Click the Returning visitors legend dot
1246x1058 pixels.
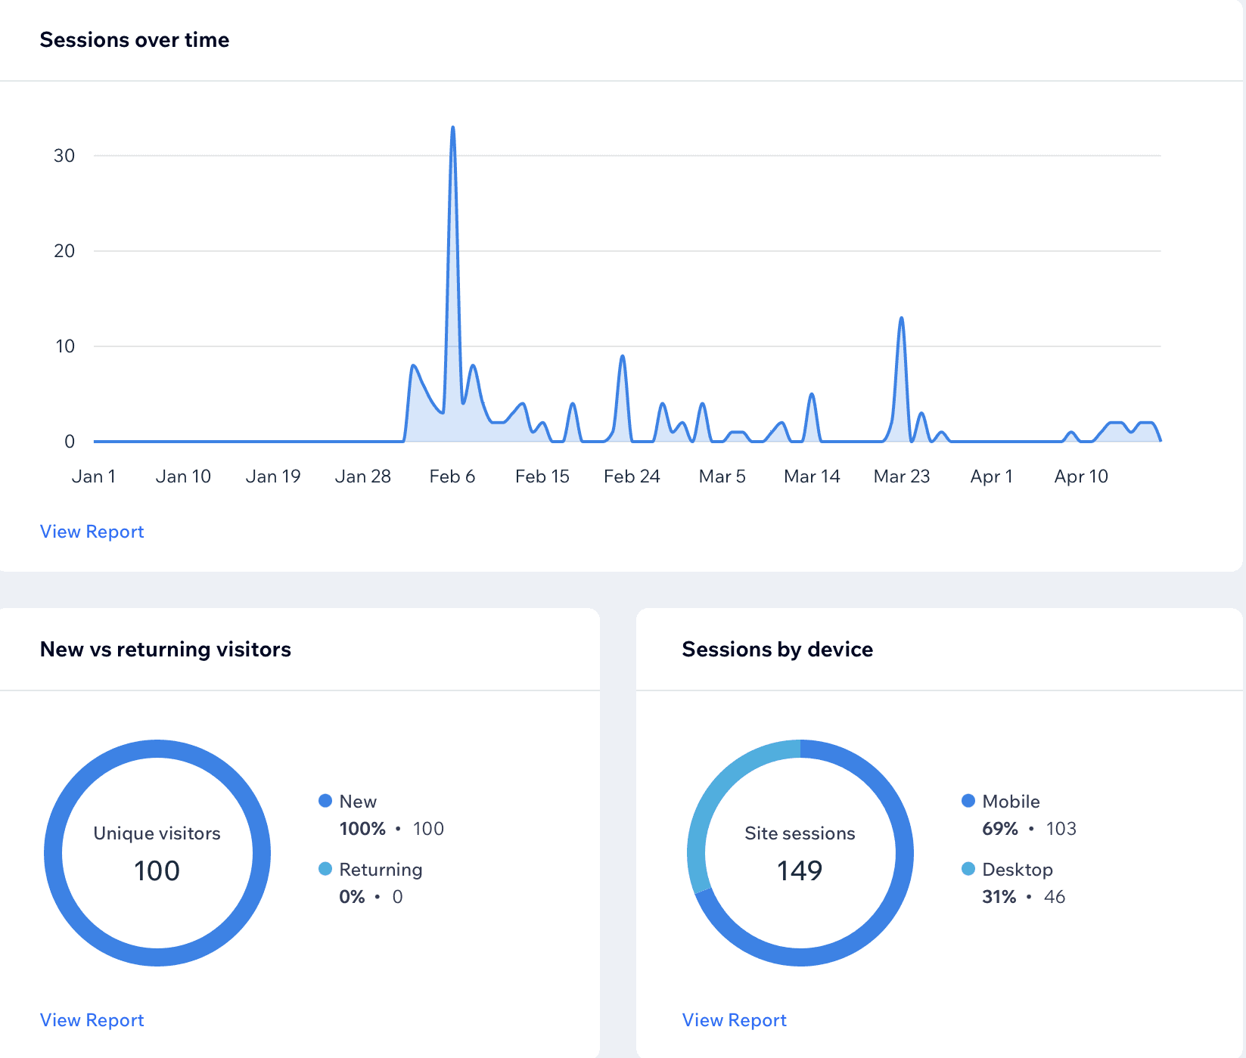pyautogui.click(x=325, y=869)
